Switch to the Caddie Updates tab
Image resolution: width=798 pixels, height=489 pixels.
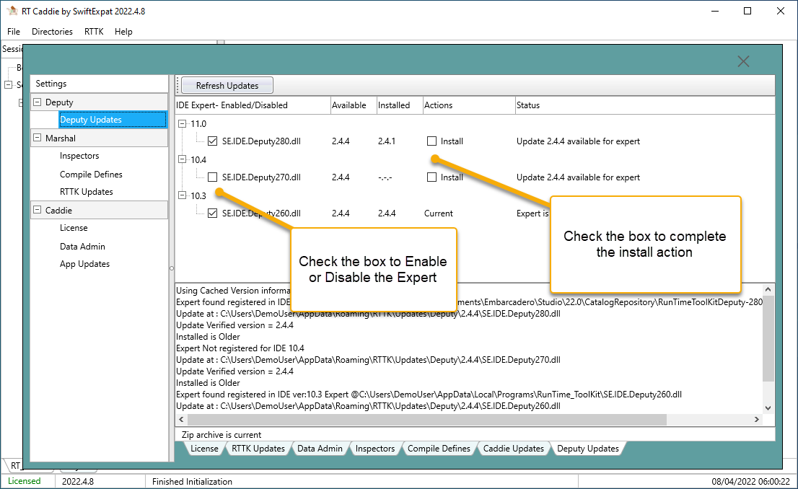(x=513, y=449)
